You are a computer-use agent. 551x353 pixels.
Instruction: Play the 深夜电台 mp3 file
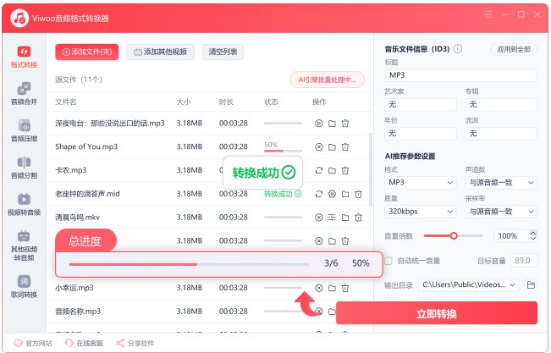(319, 124)
